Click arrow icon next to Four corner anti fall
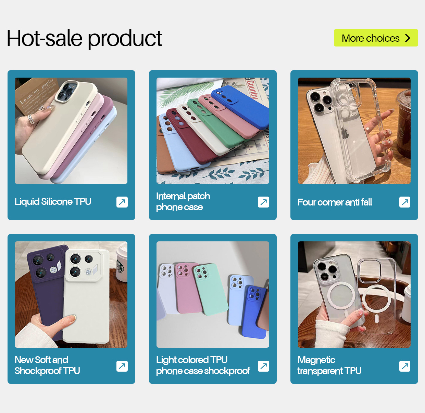Viewport: 425px width, 413px height. pos(405,202)
